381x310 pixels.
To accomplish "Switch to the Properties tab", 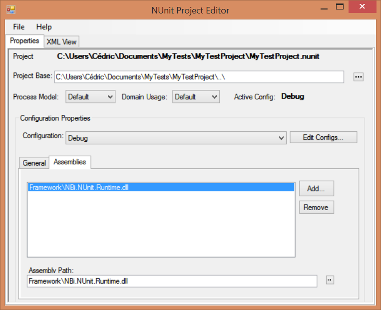I will [24, 41].
